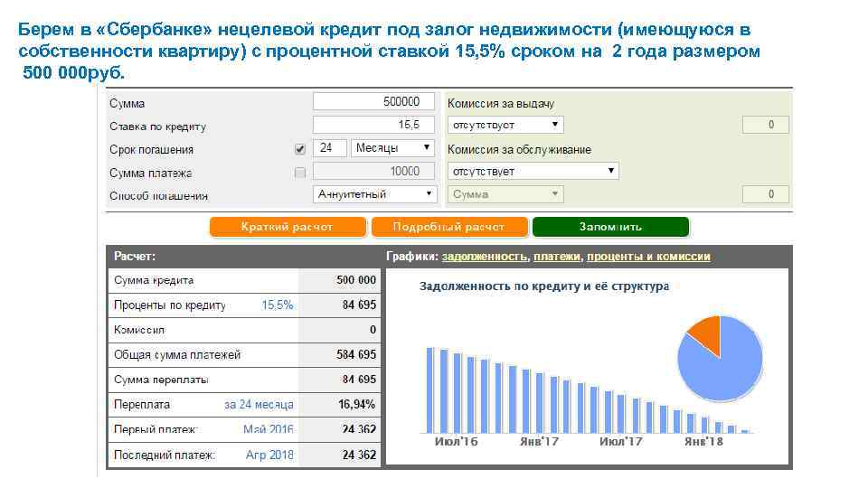Click the Сумма платежа field 10000

tap(373, 172)
